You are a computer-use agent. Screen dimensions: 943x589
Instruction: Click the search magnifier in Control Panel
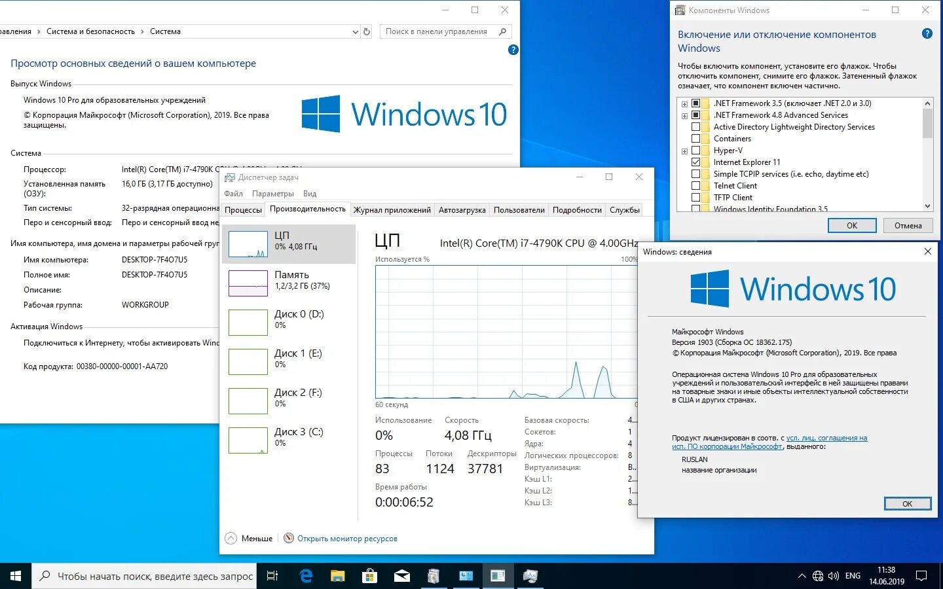(502, 31)
